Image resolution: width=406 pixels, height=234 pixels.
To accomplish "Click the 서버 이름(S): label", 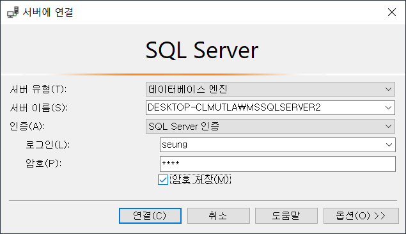I will coord(39,107).
